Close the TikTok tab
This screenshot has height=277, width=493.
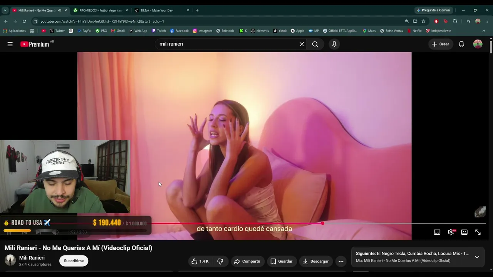coord(188,10)
